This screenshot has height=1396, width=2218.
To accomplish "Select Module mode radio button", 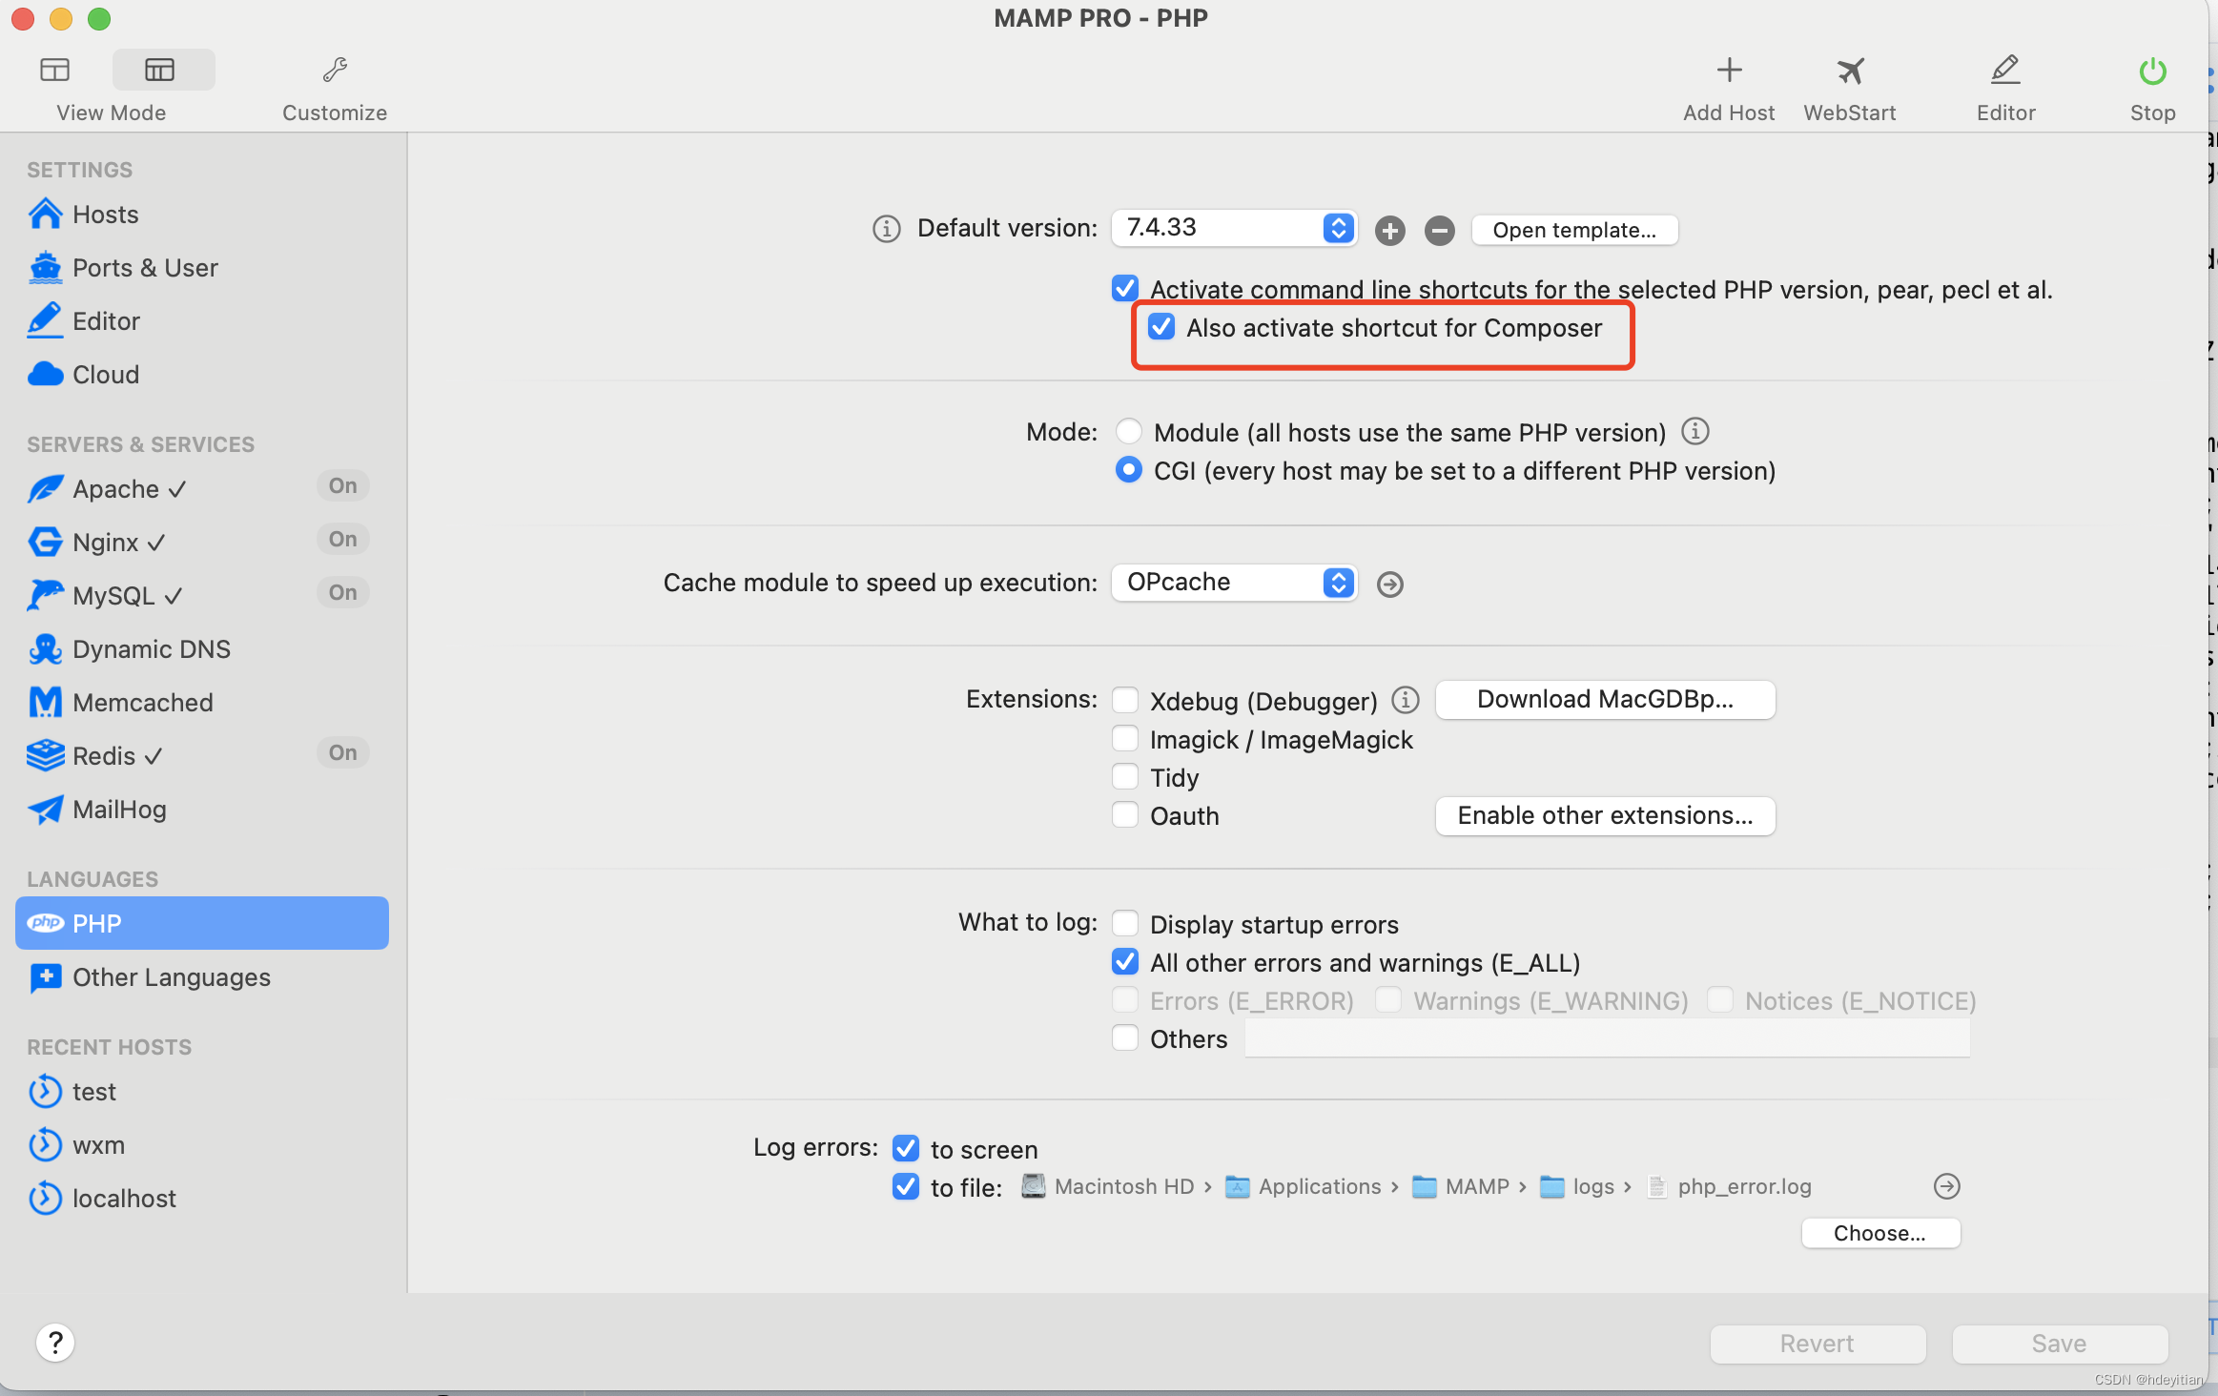I will (x=1129, y=432).
